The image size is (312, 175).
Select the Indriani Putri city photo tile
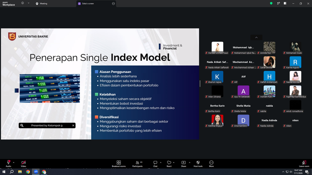[270, 91]
